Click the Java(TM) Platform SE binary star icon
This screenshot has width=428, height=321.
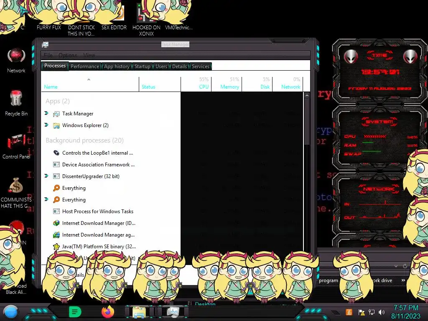[56, 247]
